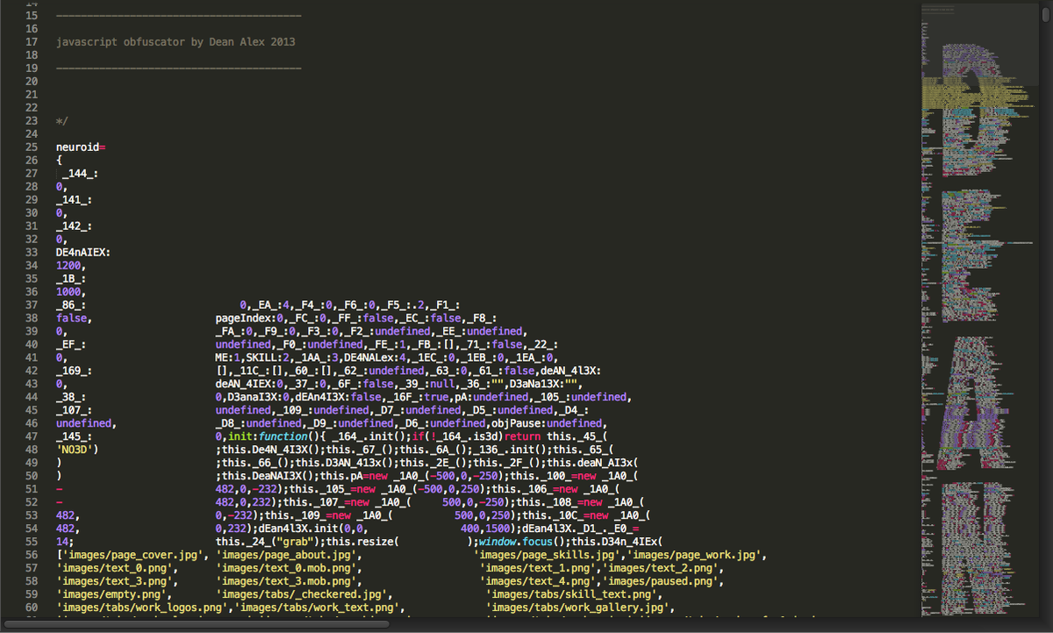1053x633 pixels.
Task: Click the key 'DE4nAIEX:'
Action: pos(82,252)
